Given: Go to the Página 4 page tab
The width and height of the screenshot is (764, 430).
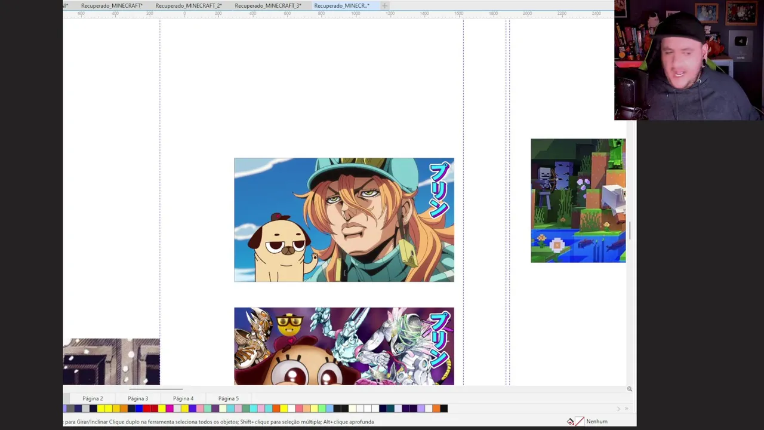Looking at the screenshot, I should [x=183, y=398].
